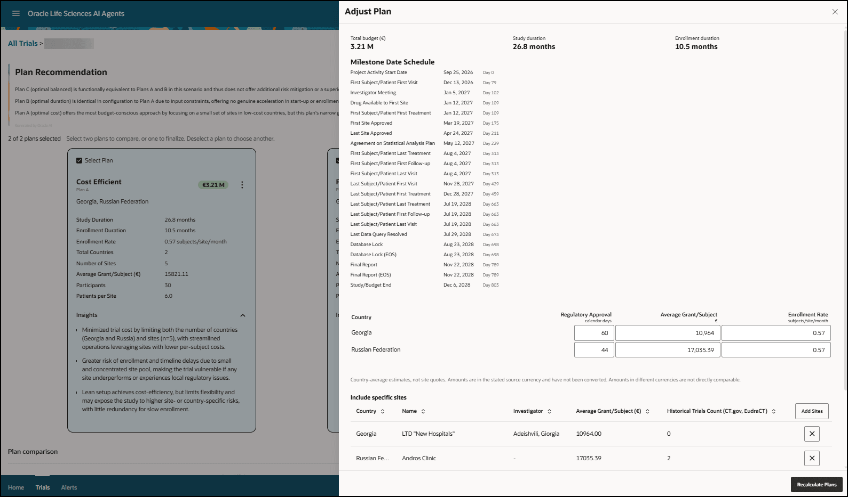Click the €3.21 M cost badge
Viewport: 848px width, 497px height.
click(x=213, y=185)
